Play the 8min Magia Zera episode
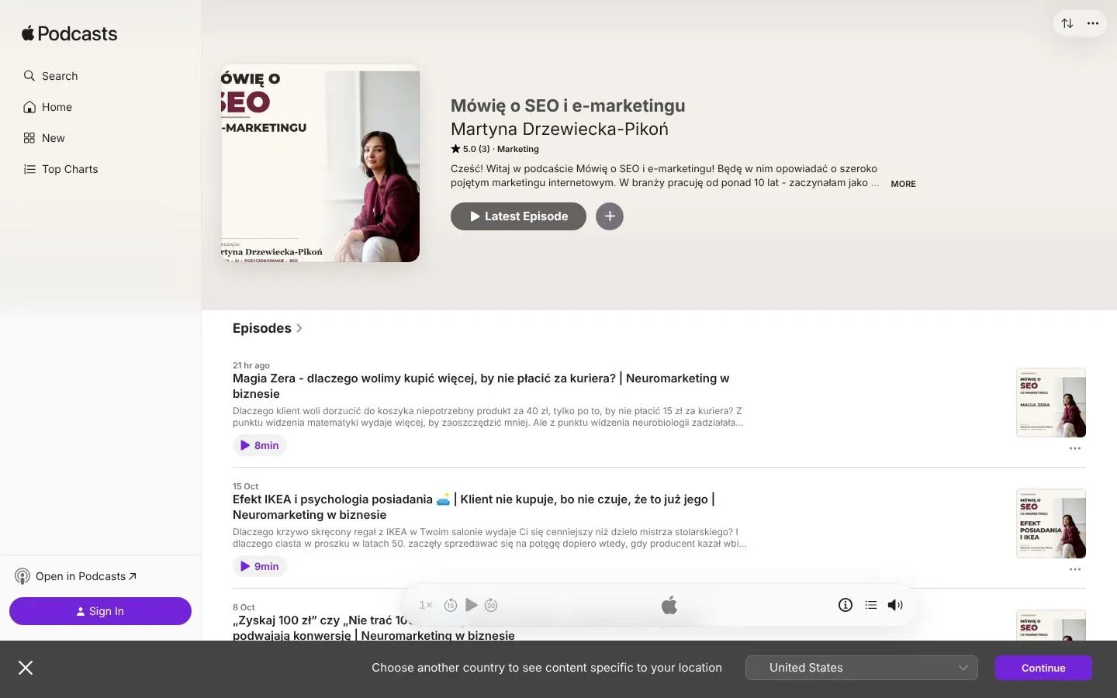This screenshot has width=1117, height=698. click(x=260, y=445)
